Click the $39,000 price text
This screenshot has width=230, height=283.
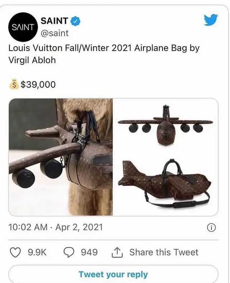coord(38,84)
